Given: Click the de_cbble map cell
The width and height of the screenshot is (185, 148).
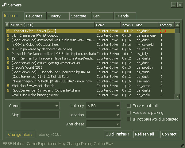Looking at the screenshot, I should [x=143, y=95].
